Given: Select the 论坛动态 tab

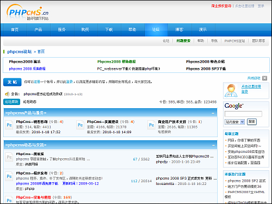Looking at the screenshot, I should (x=29, y=102).
